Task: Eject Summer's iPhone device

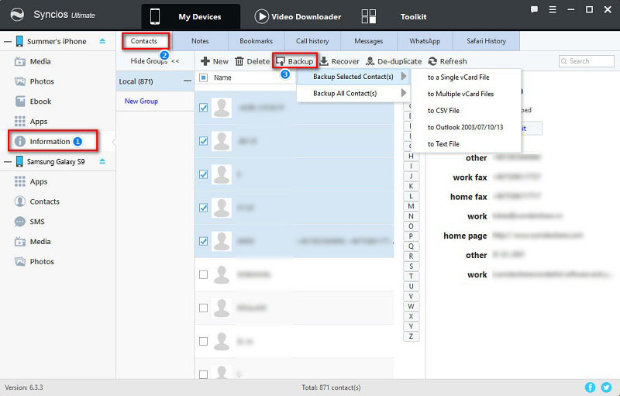Action: tap(102, 41)
